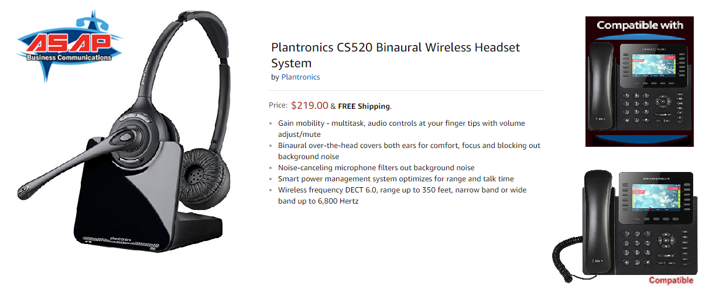Screen dimensions: 709x296
Task: Open the top Compatible with phone image
Action: click(x=639, y=81)
